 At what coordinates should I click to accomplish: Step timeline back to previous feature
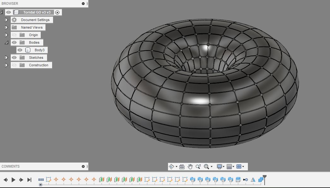coord(6,180)
